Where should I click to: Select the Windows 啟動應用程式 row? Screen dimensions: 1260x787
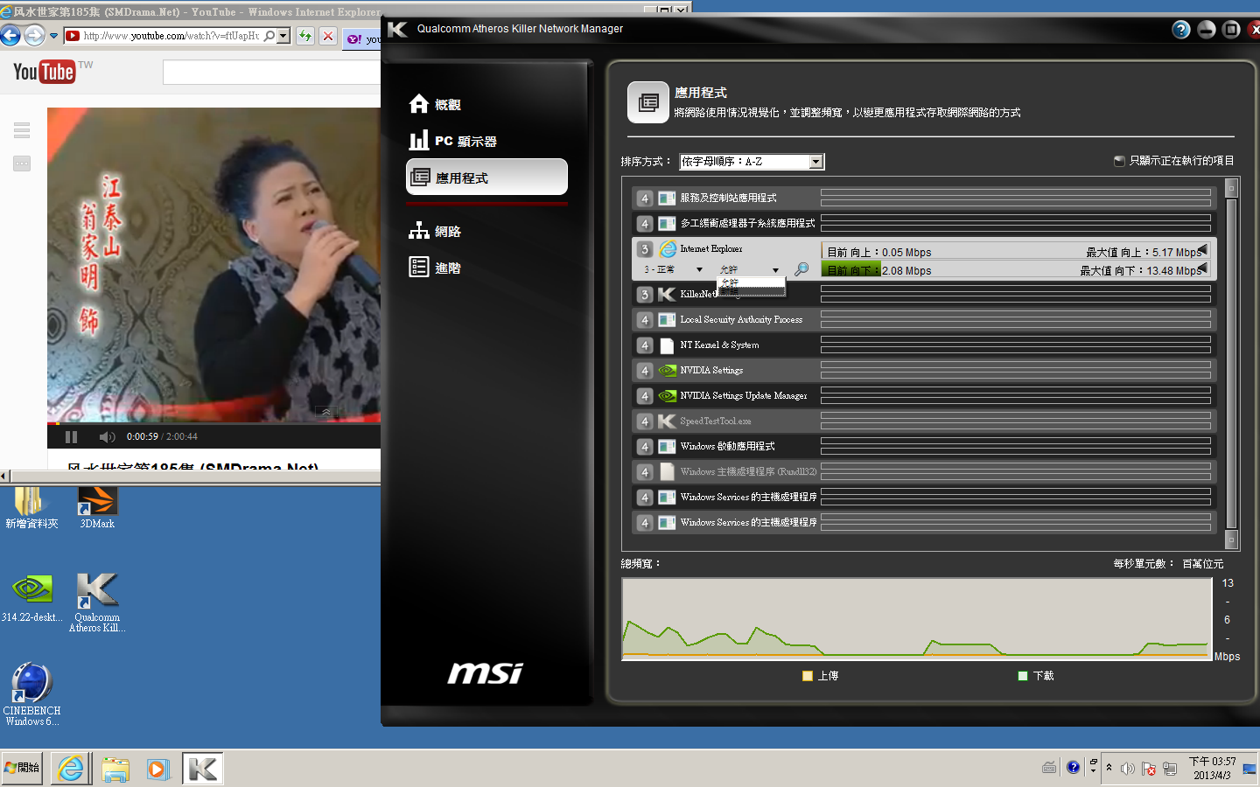[x=924, y=447]
